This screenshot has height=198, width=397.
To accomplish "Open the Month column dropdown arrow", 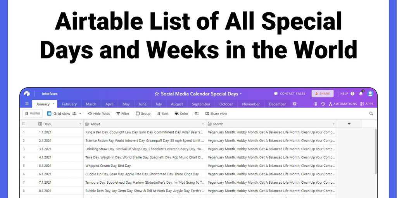I will pyautogui.click(x=333, y=124).
